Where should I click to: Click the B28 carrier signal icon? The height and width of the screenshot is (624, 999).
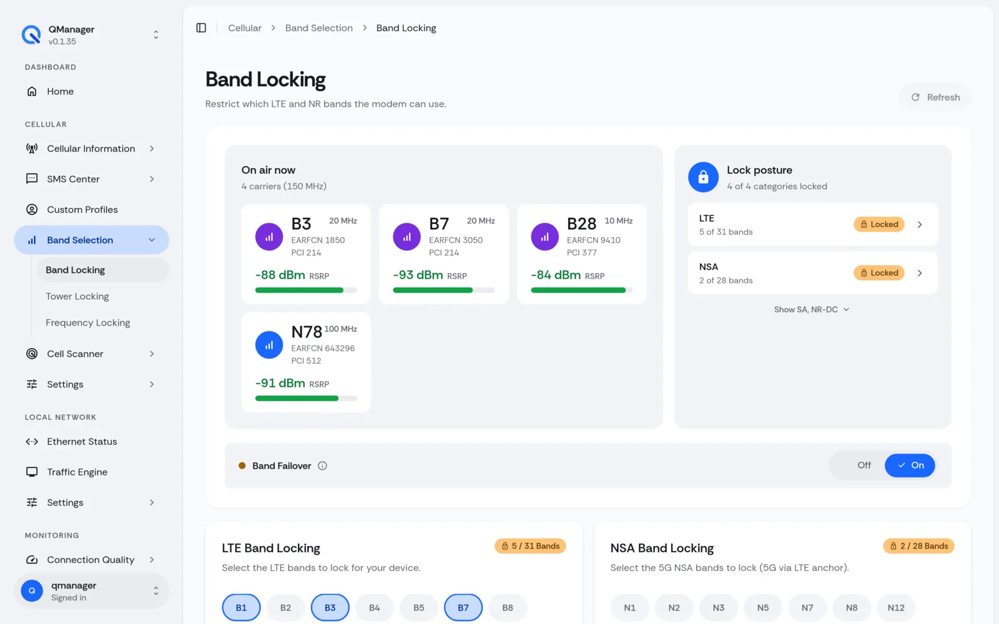(x=544, y=237)
